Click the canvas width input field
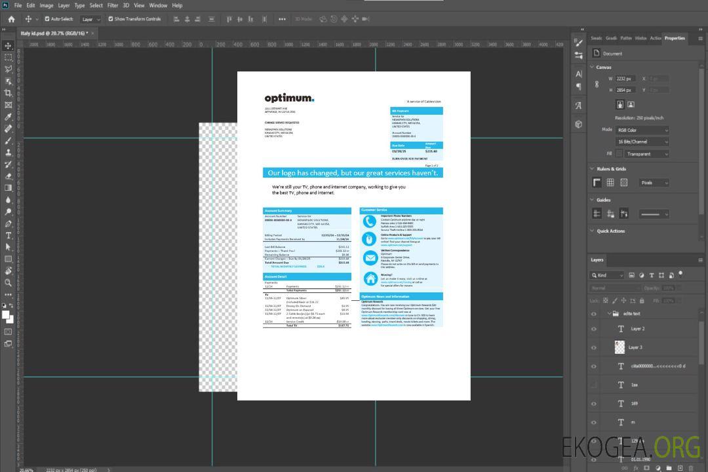708x472 pixels. [x=626, y=79]
